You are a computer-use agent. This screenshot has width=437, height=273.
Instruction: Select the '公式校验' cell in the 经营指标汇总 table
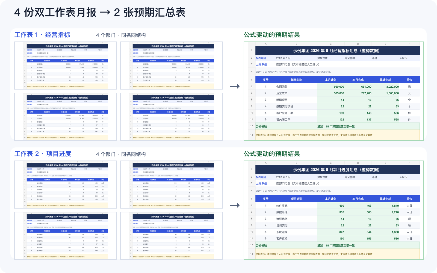pyautogui.click(x=261, y=126)
